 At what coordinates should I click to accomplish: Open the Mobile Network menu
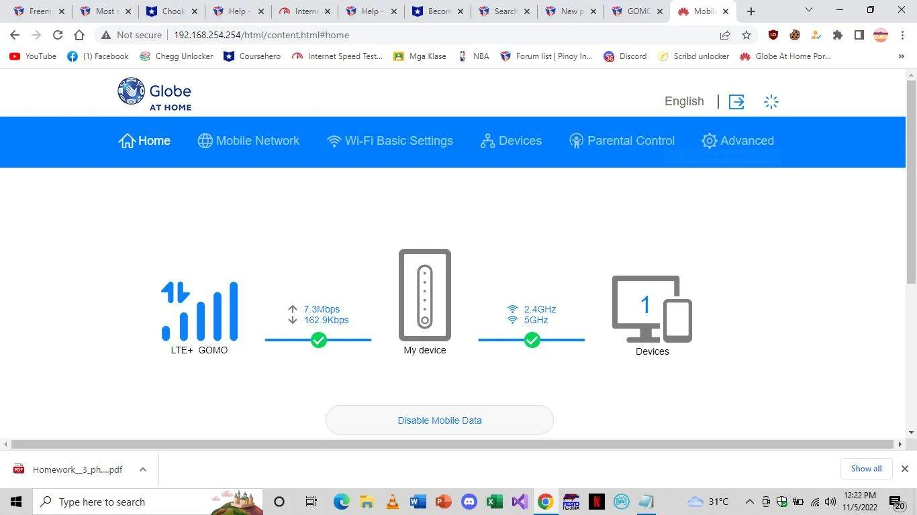[x=248, y=141]
